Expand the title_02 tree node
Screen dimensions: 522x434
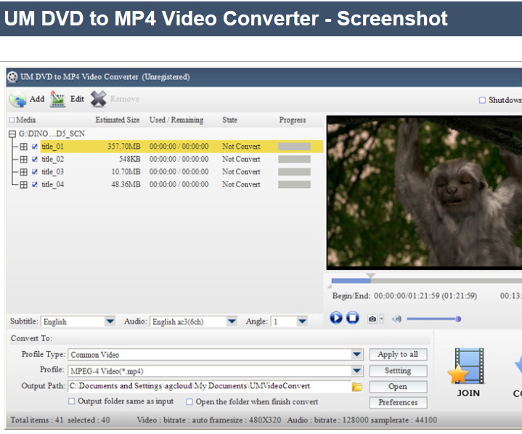pos(24,159)
